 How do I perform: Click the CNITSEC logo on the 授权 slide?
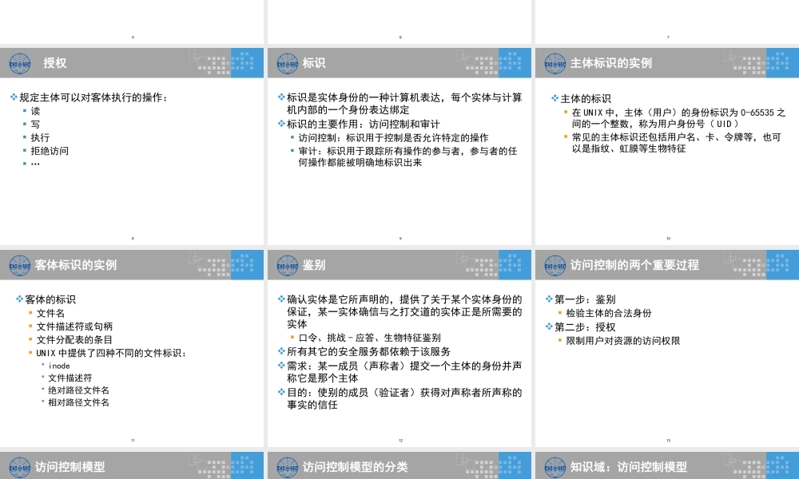tap(20, 64)
